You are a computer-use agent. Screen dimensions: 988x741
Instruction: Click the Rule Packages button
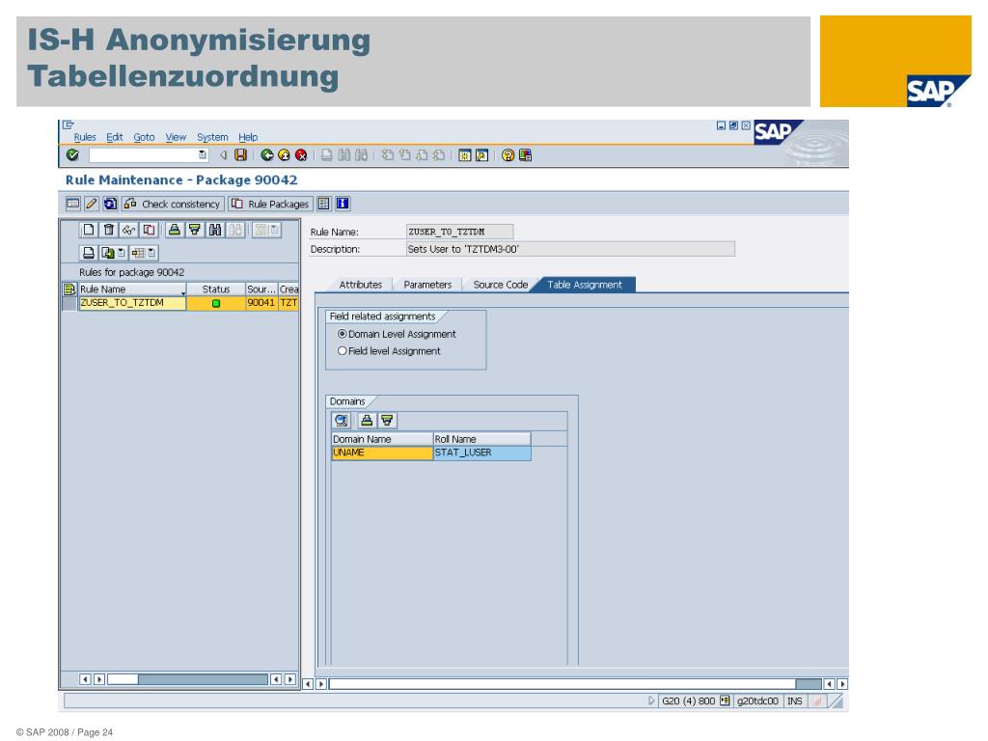click(x=270, y=204)
